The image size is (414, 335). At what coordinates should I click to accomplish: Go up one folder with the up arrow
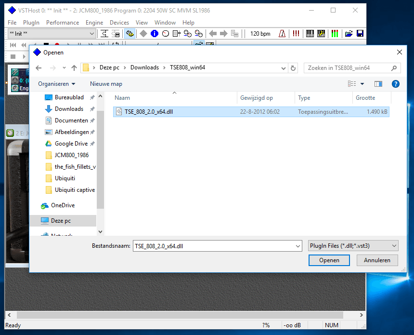coord(74,68)
